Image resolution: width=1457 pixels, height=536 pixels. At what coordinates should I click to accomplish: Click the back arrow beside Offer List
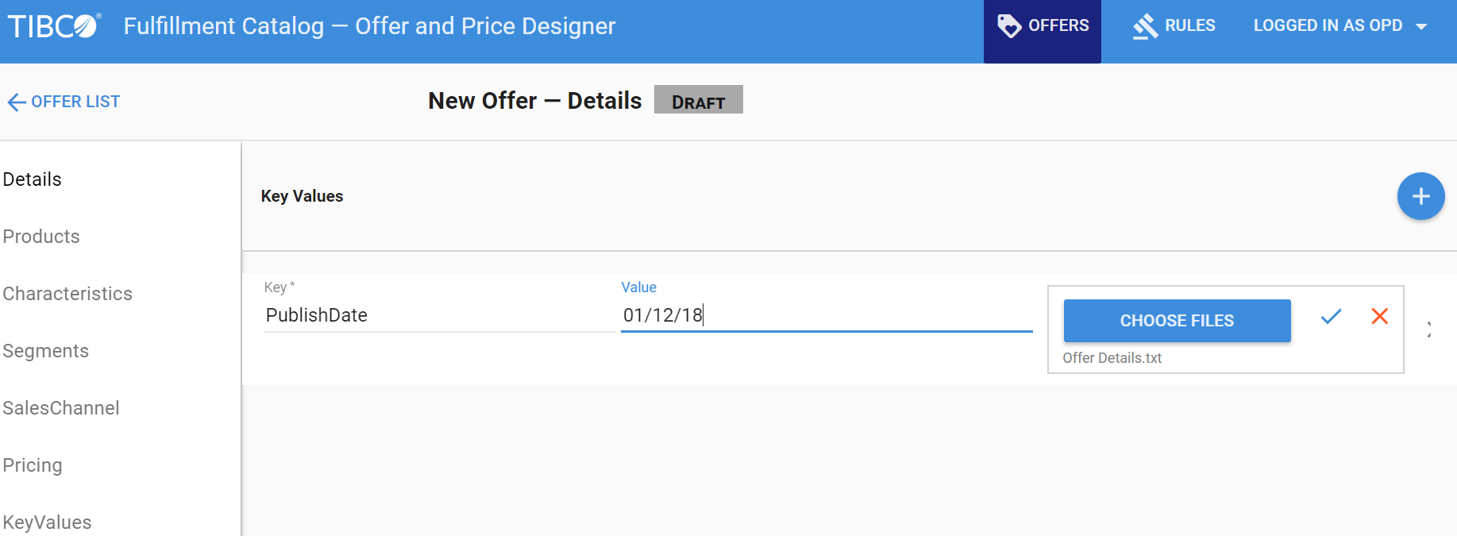(x=16, y=102)
